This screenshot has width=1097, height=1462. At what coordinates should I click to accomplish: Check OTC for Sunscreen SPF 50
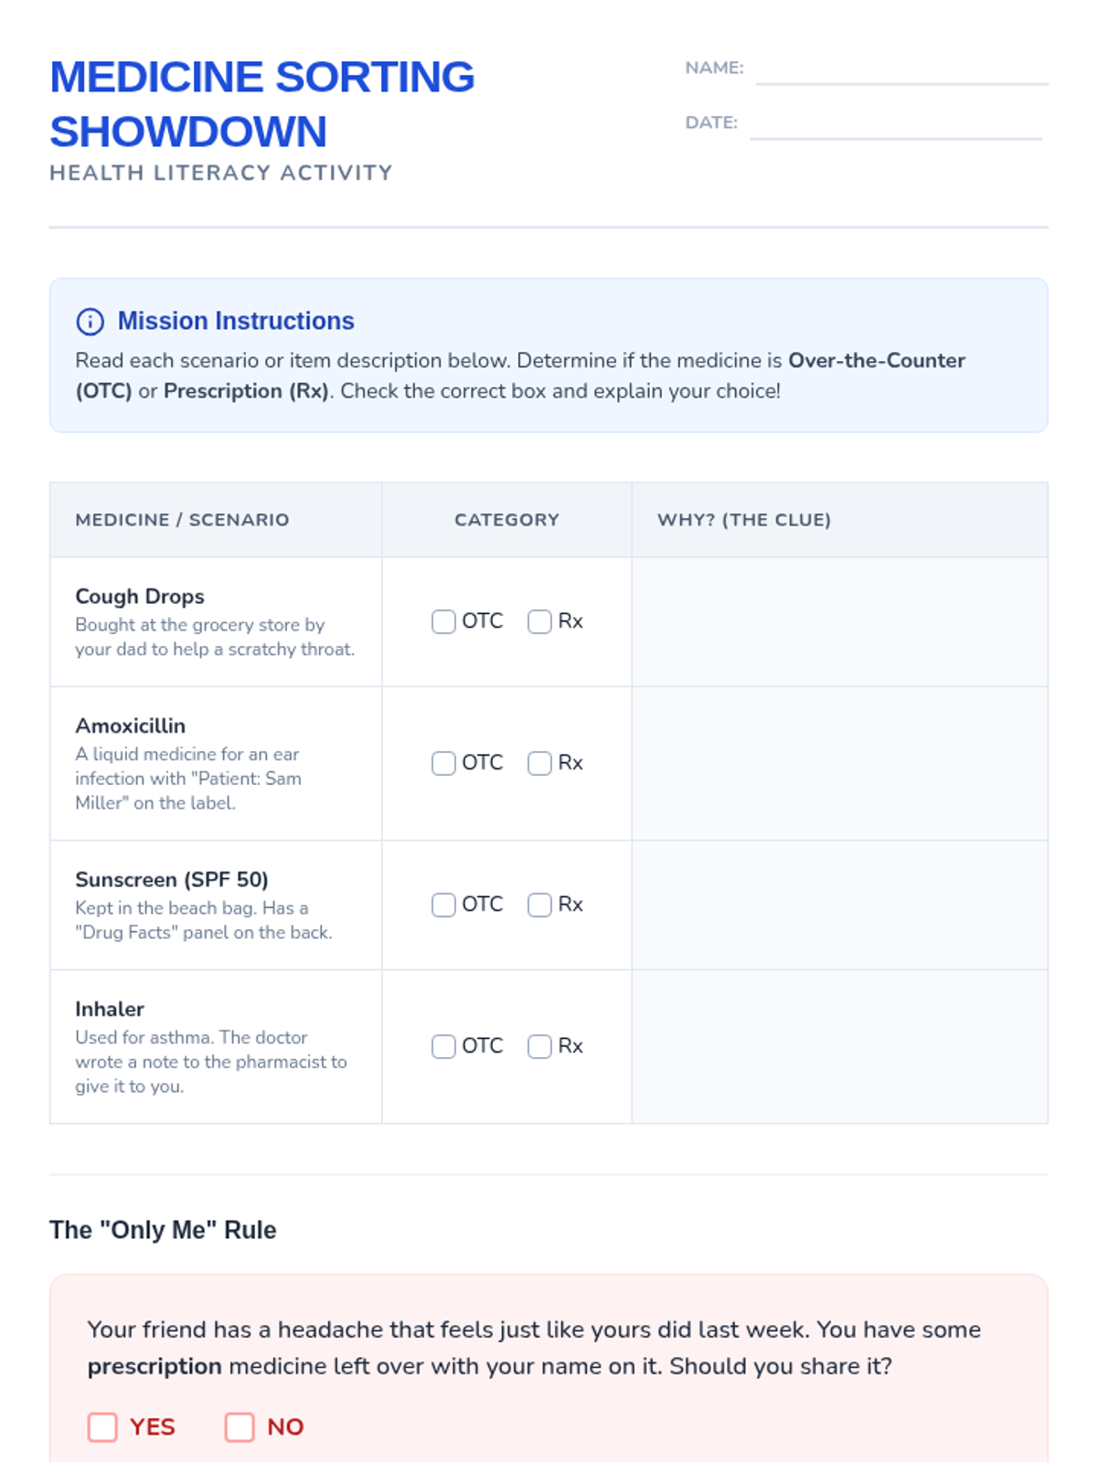click(443, 905)
